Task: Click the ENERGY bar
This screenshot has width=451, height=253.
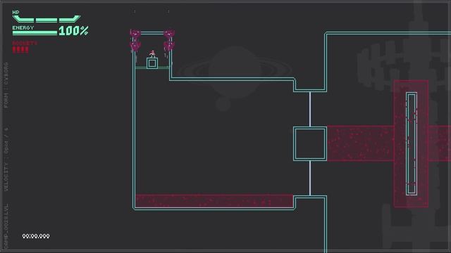Action: coord(35,33)
